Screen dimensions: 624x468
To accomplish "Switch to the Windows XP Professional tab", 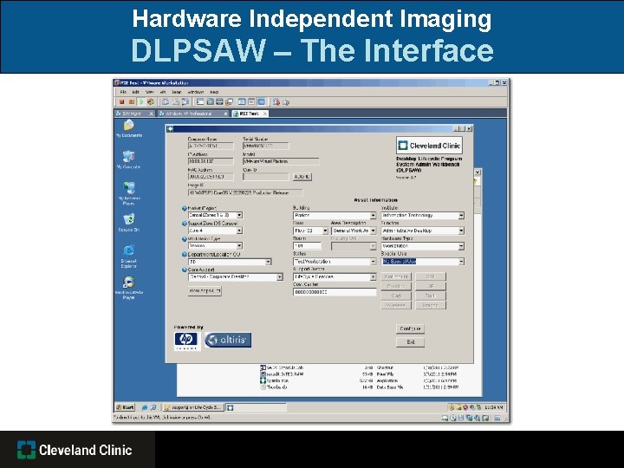I will [192, 114].
